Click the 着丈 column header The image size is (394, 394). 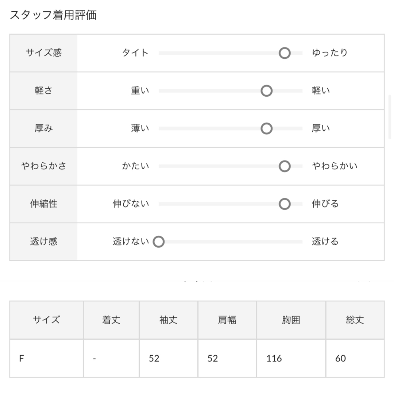111,320
